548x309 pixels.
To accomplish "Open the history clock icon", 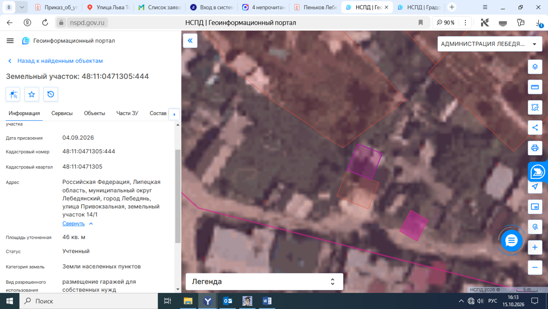I will (x=51, y=94).
